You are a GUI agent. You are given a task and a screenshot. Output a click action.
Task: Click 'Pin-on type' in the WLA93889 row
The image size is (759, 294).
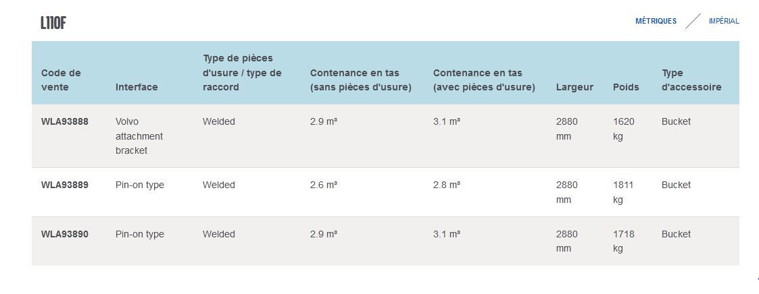tap(140, 185)
